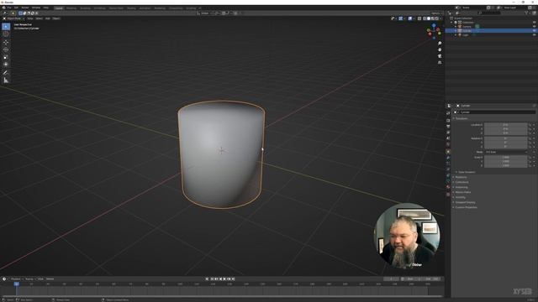Toggle the lock on Location X
Viewport: 538px width, 302px height.
point(530,125)
